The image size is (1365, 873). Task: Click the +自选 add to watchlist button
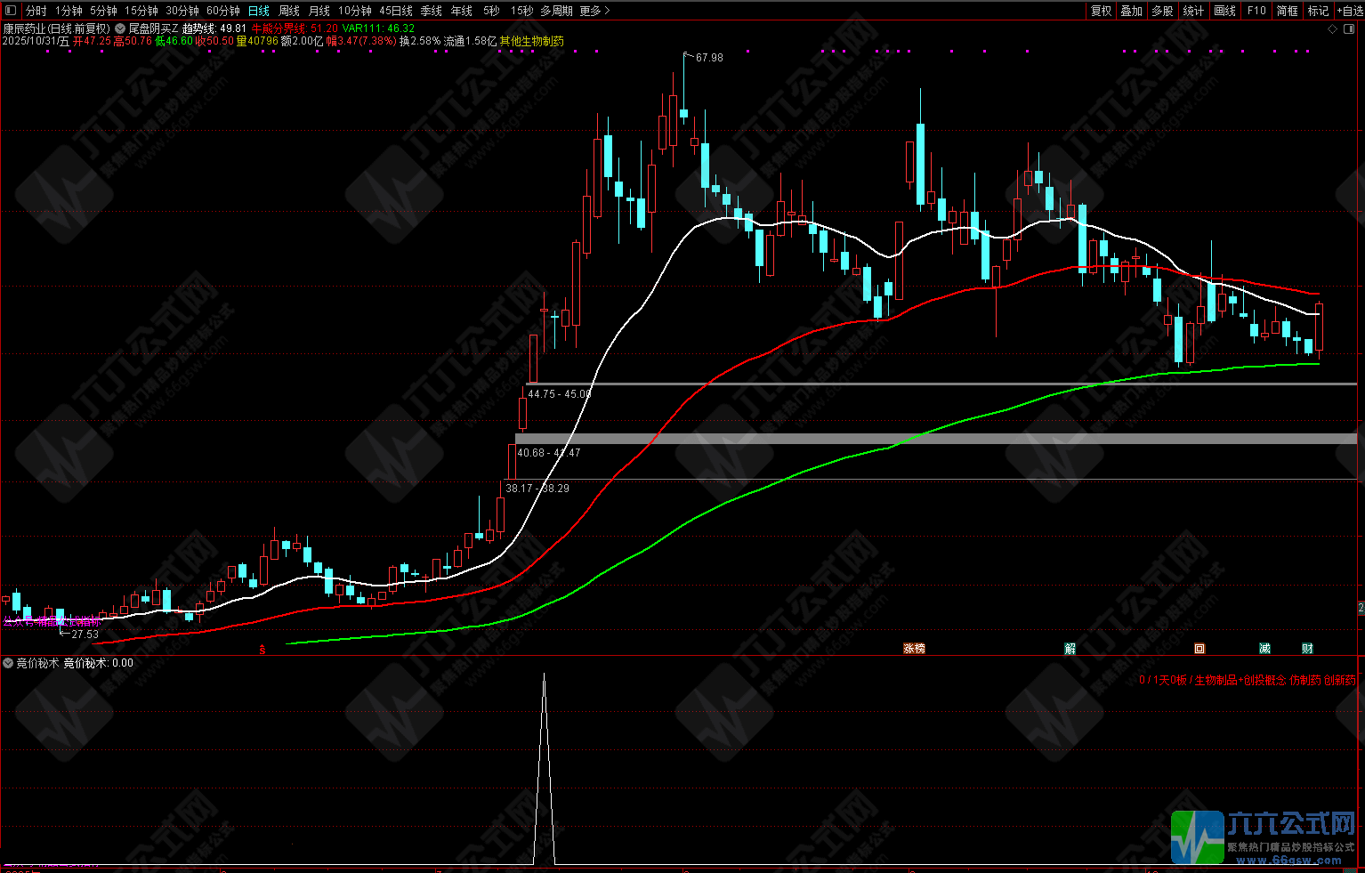[1349, 11]
